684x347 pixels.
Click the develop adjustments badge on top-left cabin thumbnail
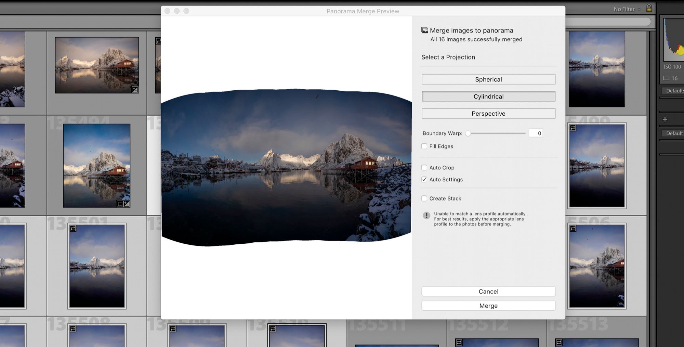pos(135,90)
